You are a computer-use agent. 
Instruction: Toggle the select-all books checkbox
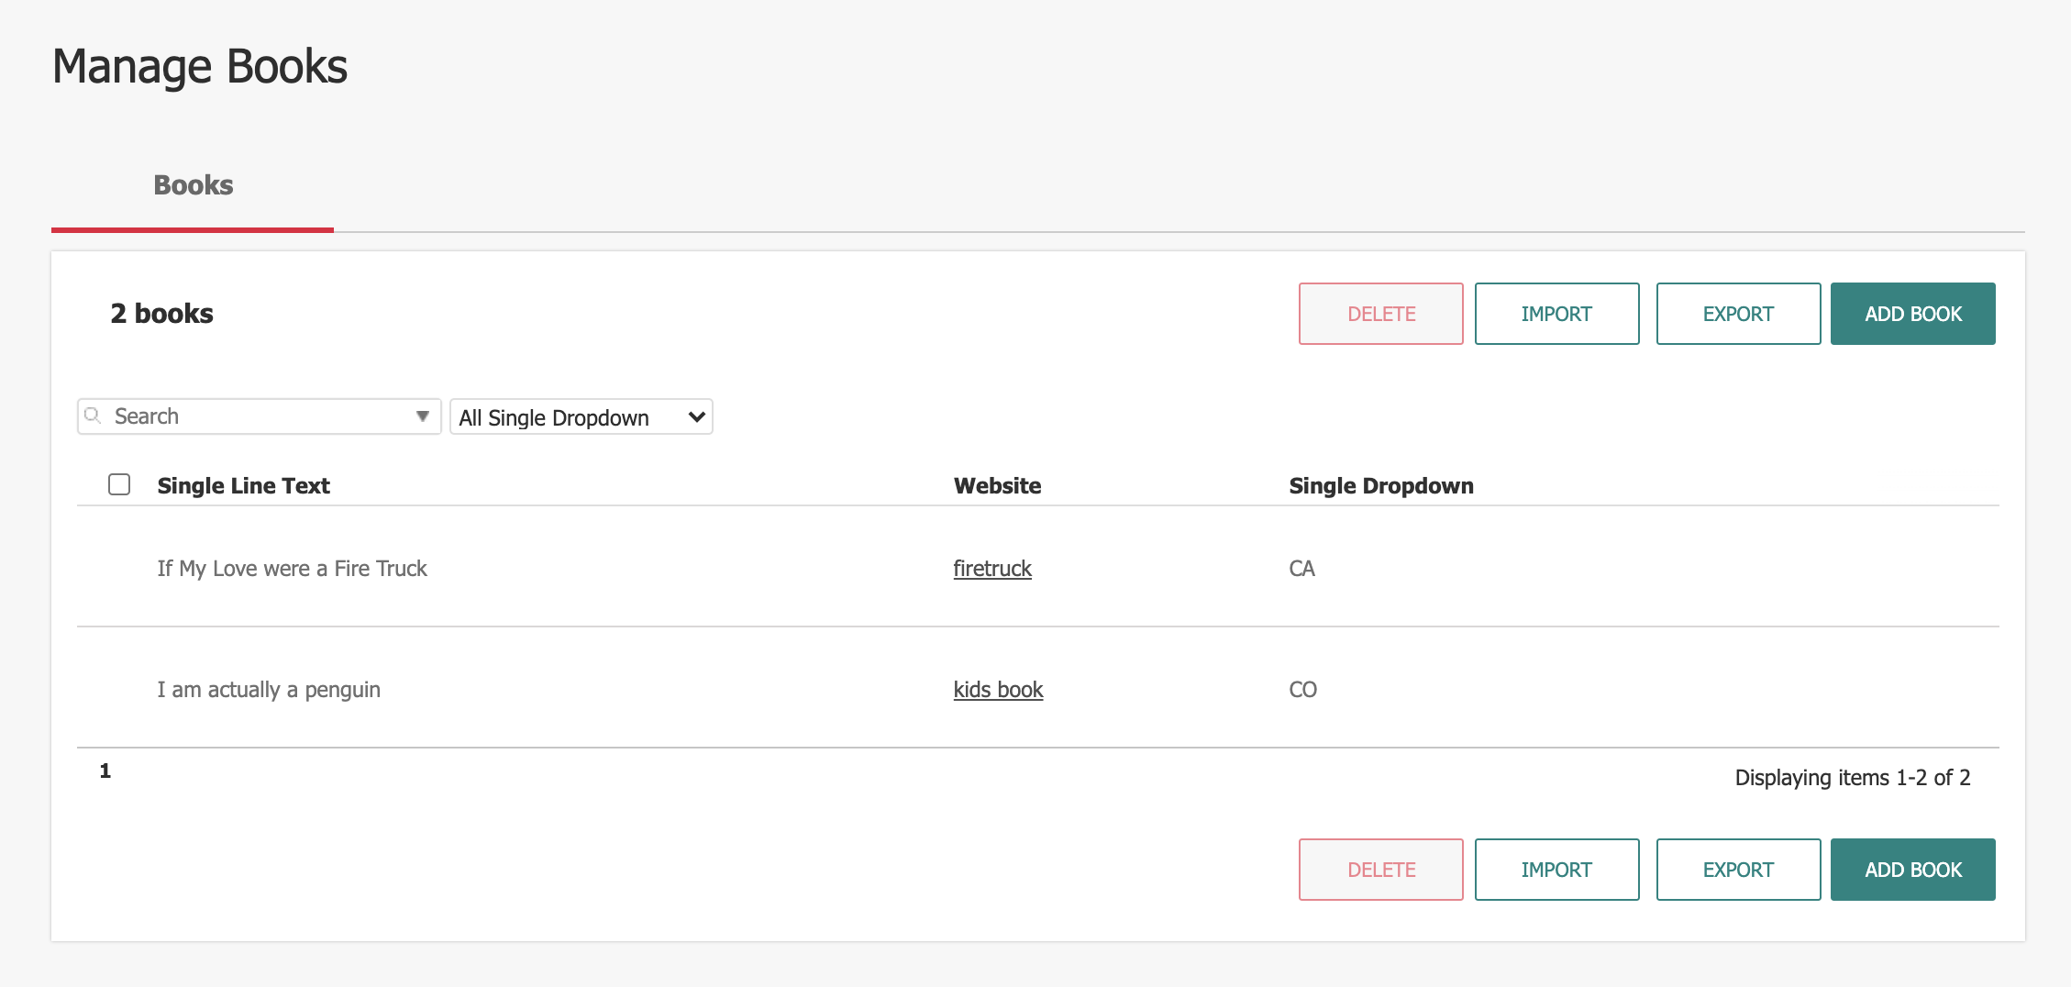pos(119,484)
